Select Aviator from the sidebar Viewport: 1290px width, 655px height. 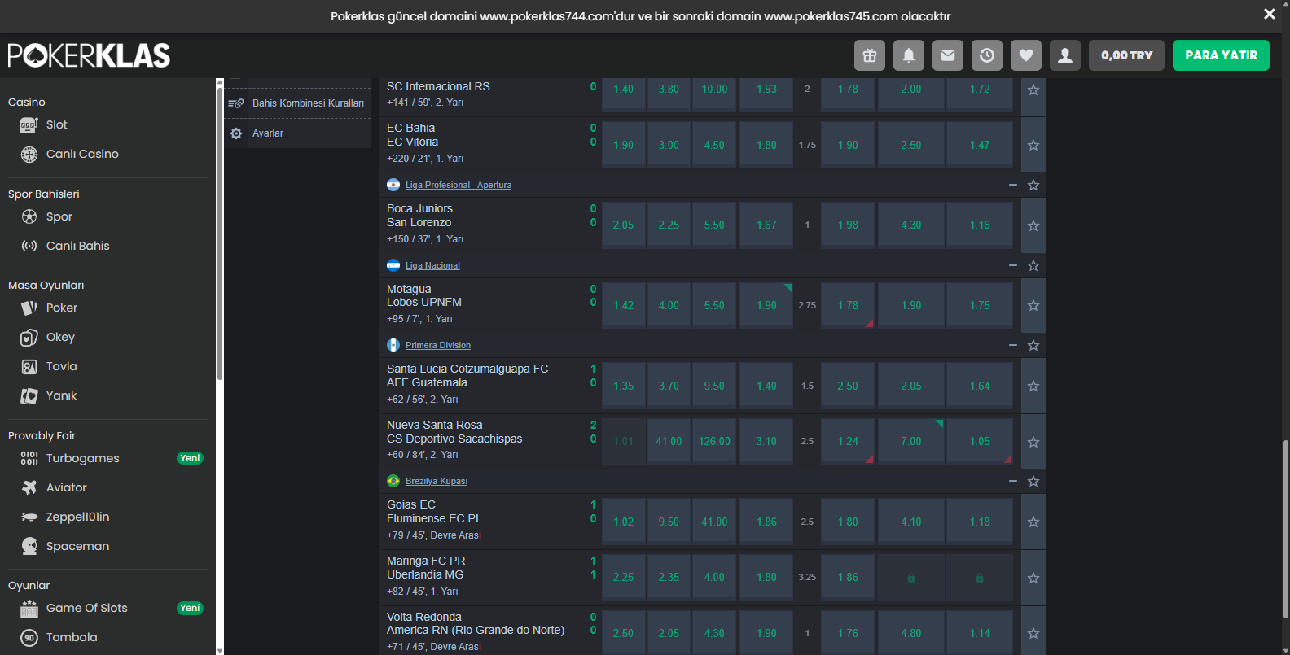point(66,487)
